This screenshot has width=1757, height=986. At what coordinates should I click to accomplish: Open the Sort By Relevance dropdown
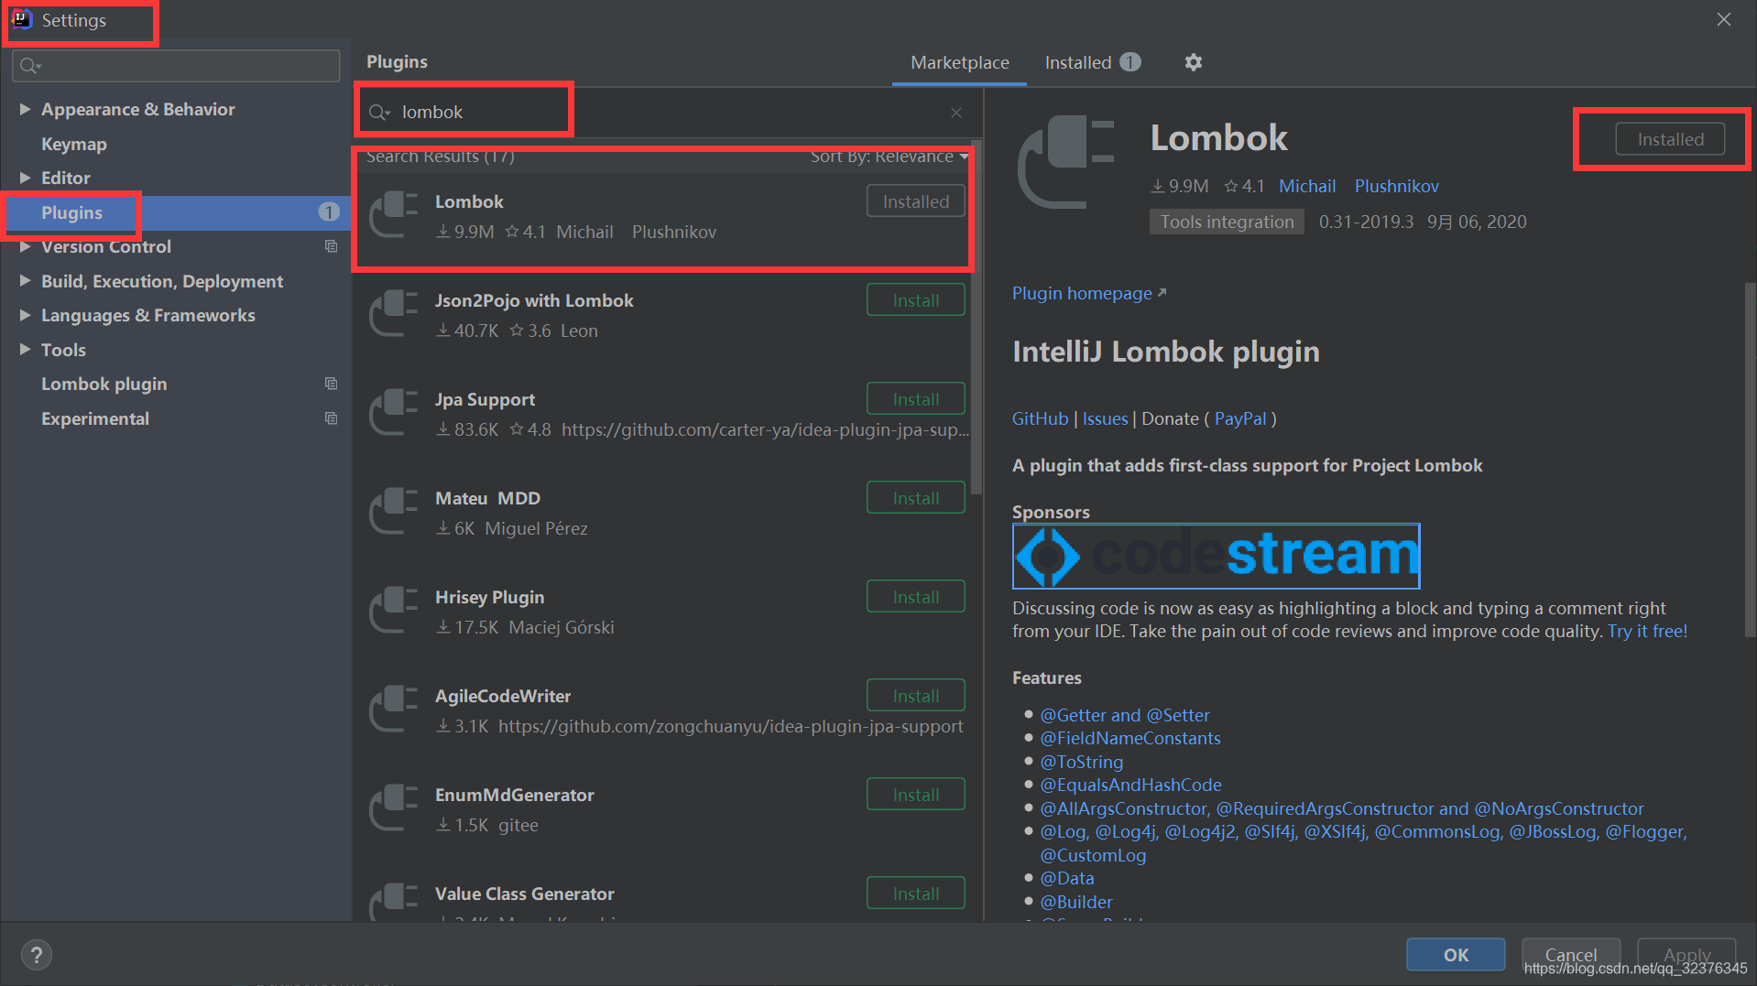point(889,157)
